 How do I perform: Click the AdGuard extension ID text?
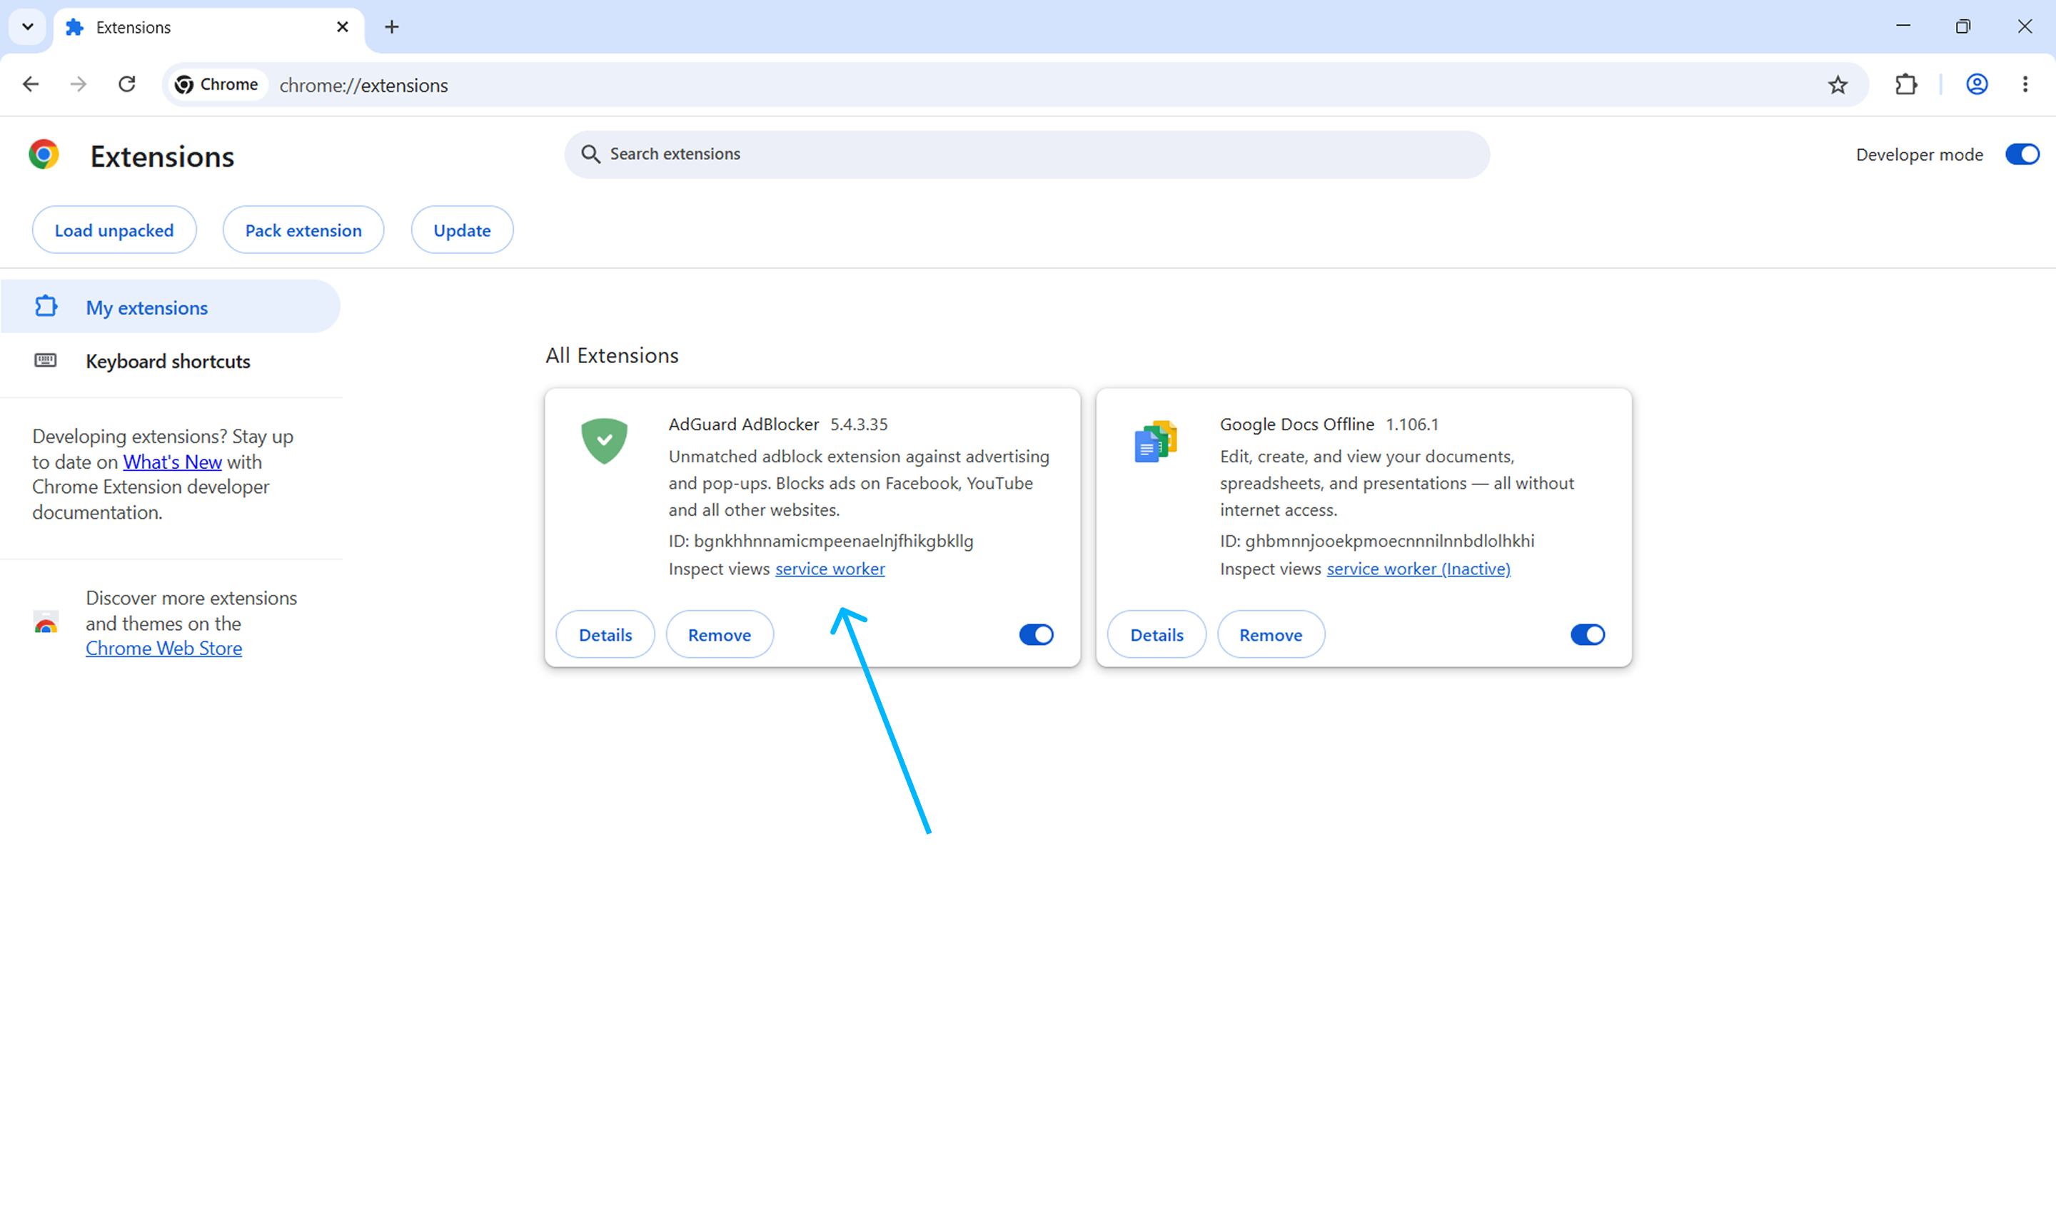click(821, 541)
